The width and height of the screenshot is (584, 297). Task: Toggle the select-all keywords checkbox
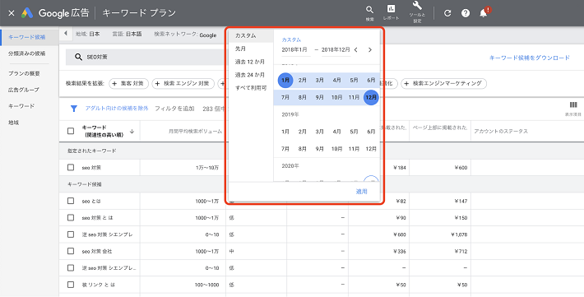pos(71,131)
